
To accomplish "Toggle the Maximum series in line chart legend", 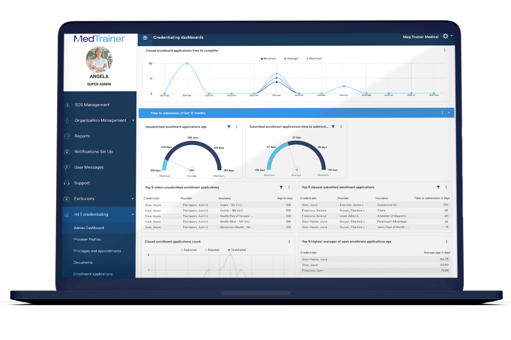I will point(314,59).
